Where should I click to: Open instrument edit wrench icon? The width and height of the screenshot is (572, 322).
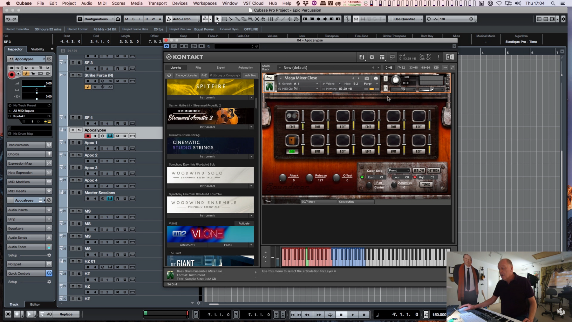pos(269,78)
